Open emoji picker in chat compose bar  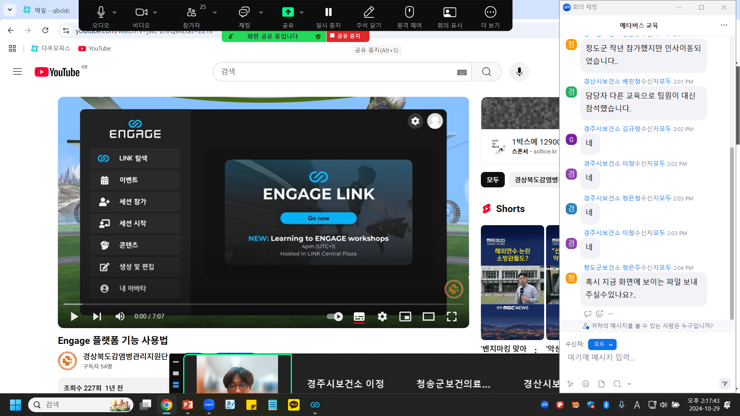pyautogui.click(x=585, y=384)
